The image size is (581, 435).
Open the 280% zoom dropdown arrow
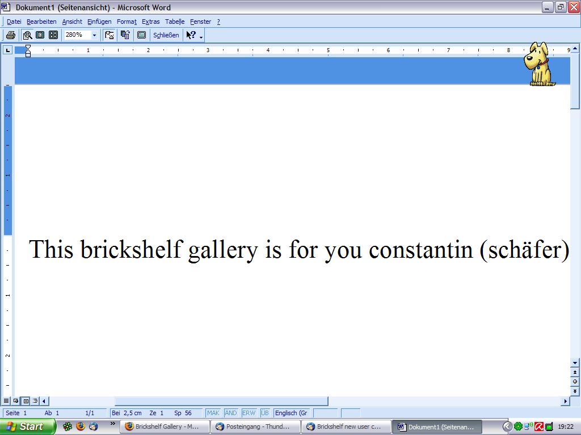click(x=94, y=35)
